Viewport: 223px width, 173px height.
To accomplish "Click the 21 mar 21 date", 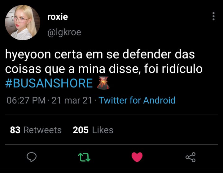I will (72, 100).
